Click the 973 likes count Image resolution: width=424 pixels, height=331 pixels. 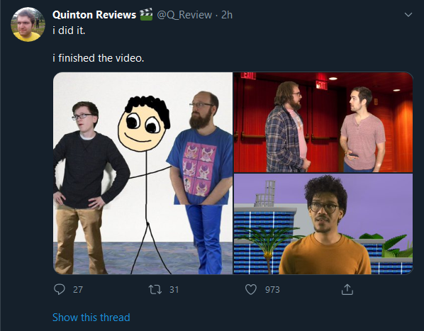272,290
